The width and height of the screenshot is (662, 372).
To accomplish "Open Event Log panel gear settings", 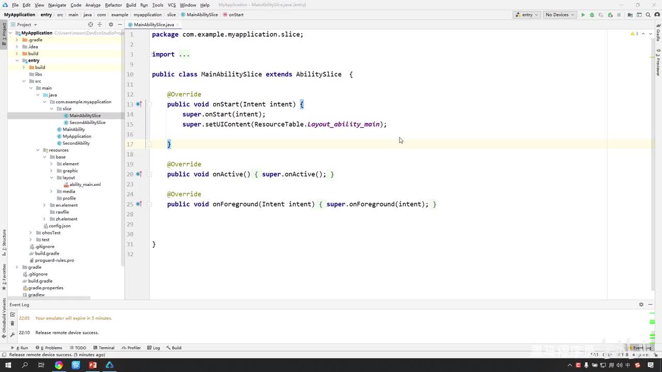I will point(641,305).
